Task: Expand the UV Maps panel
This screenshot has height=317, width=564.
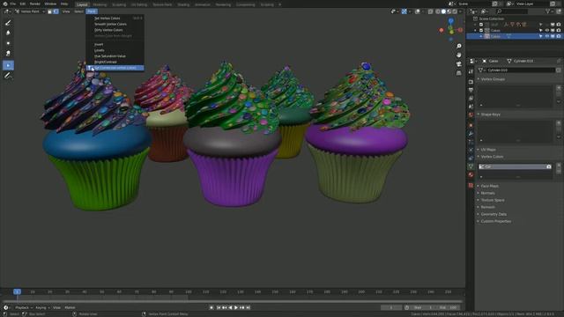Action: pos(488,150)
